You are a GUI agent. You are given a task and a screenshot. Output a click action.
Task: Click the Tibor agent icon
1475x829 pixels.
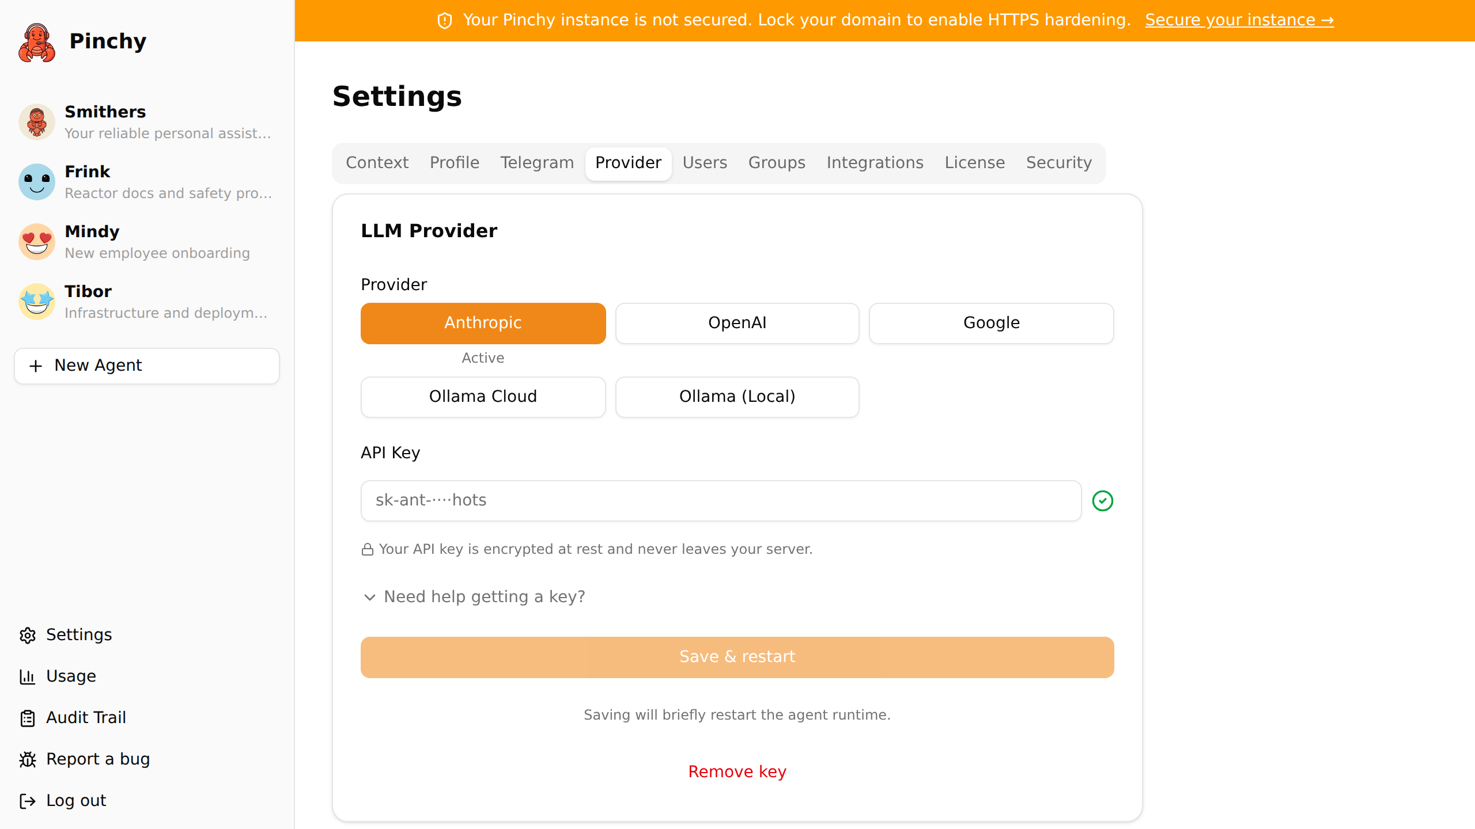(36, 301)
